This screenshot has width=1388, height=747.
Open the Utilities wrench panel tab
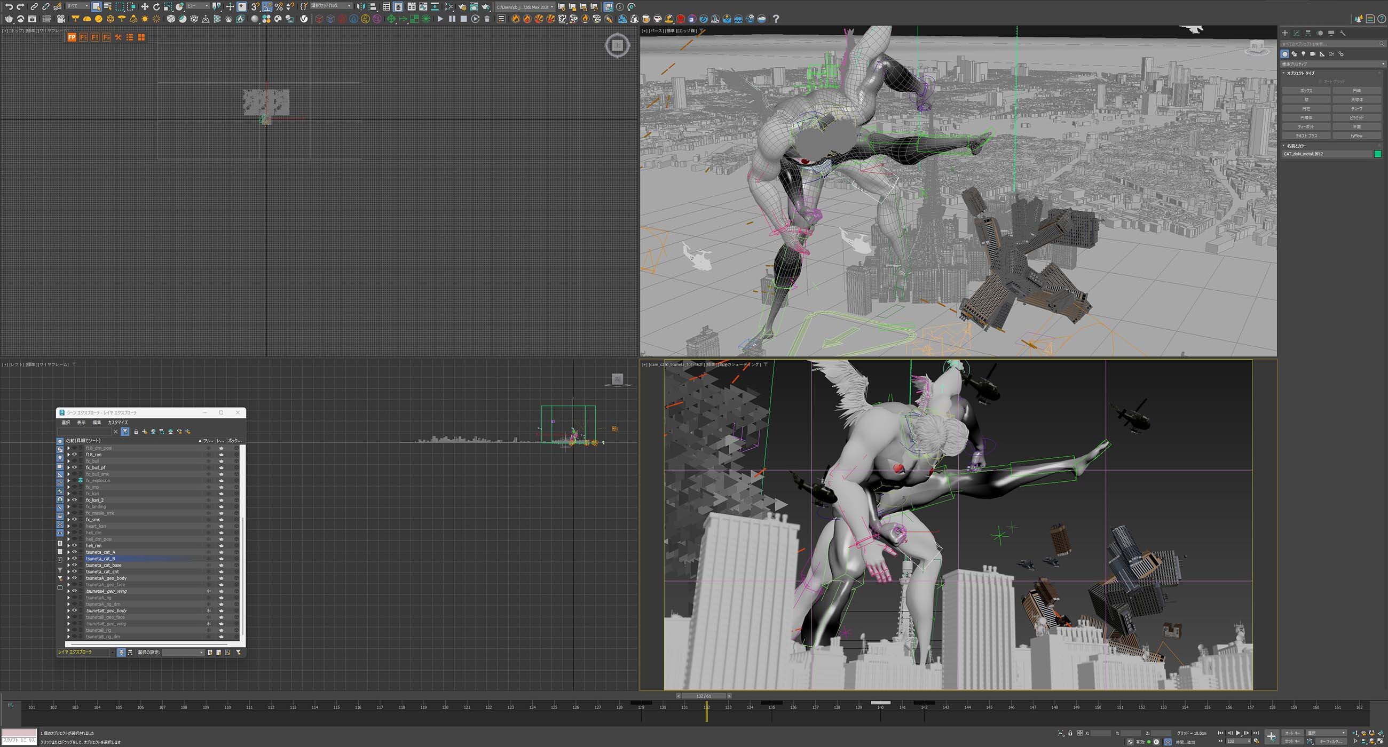[x=1343, y=33]
